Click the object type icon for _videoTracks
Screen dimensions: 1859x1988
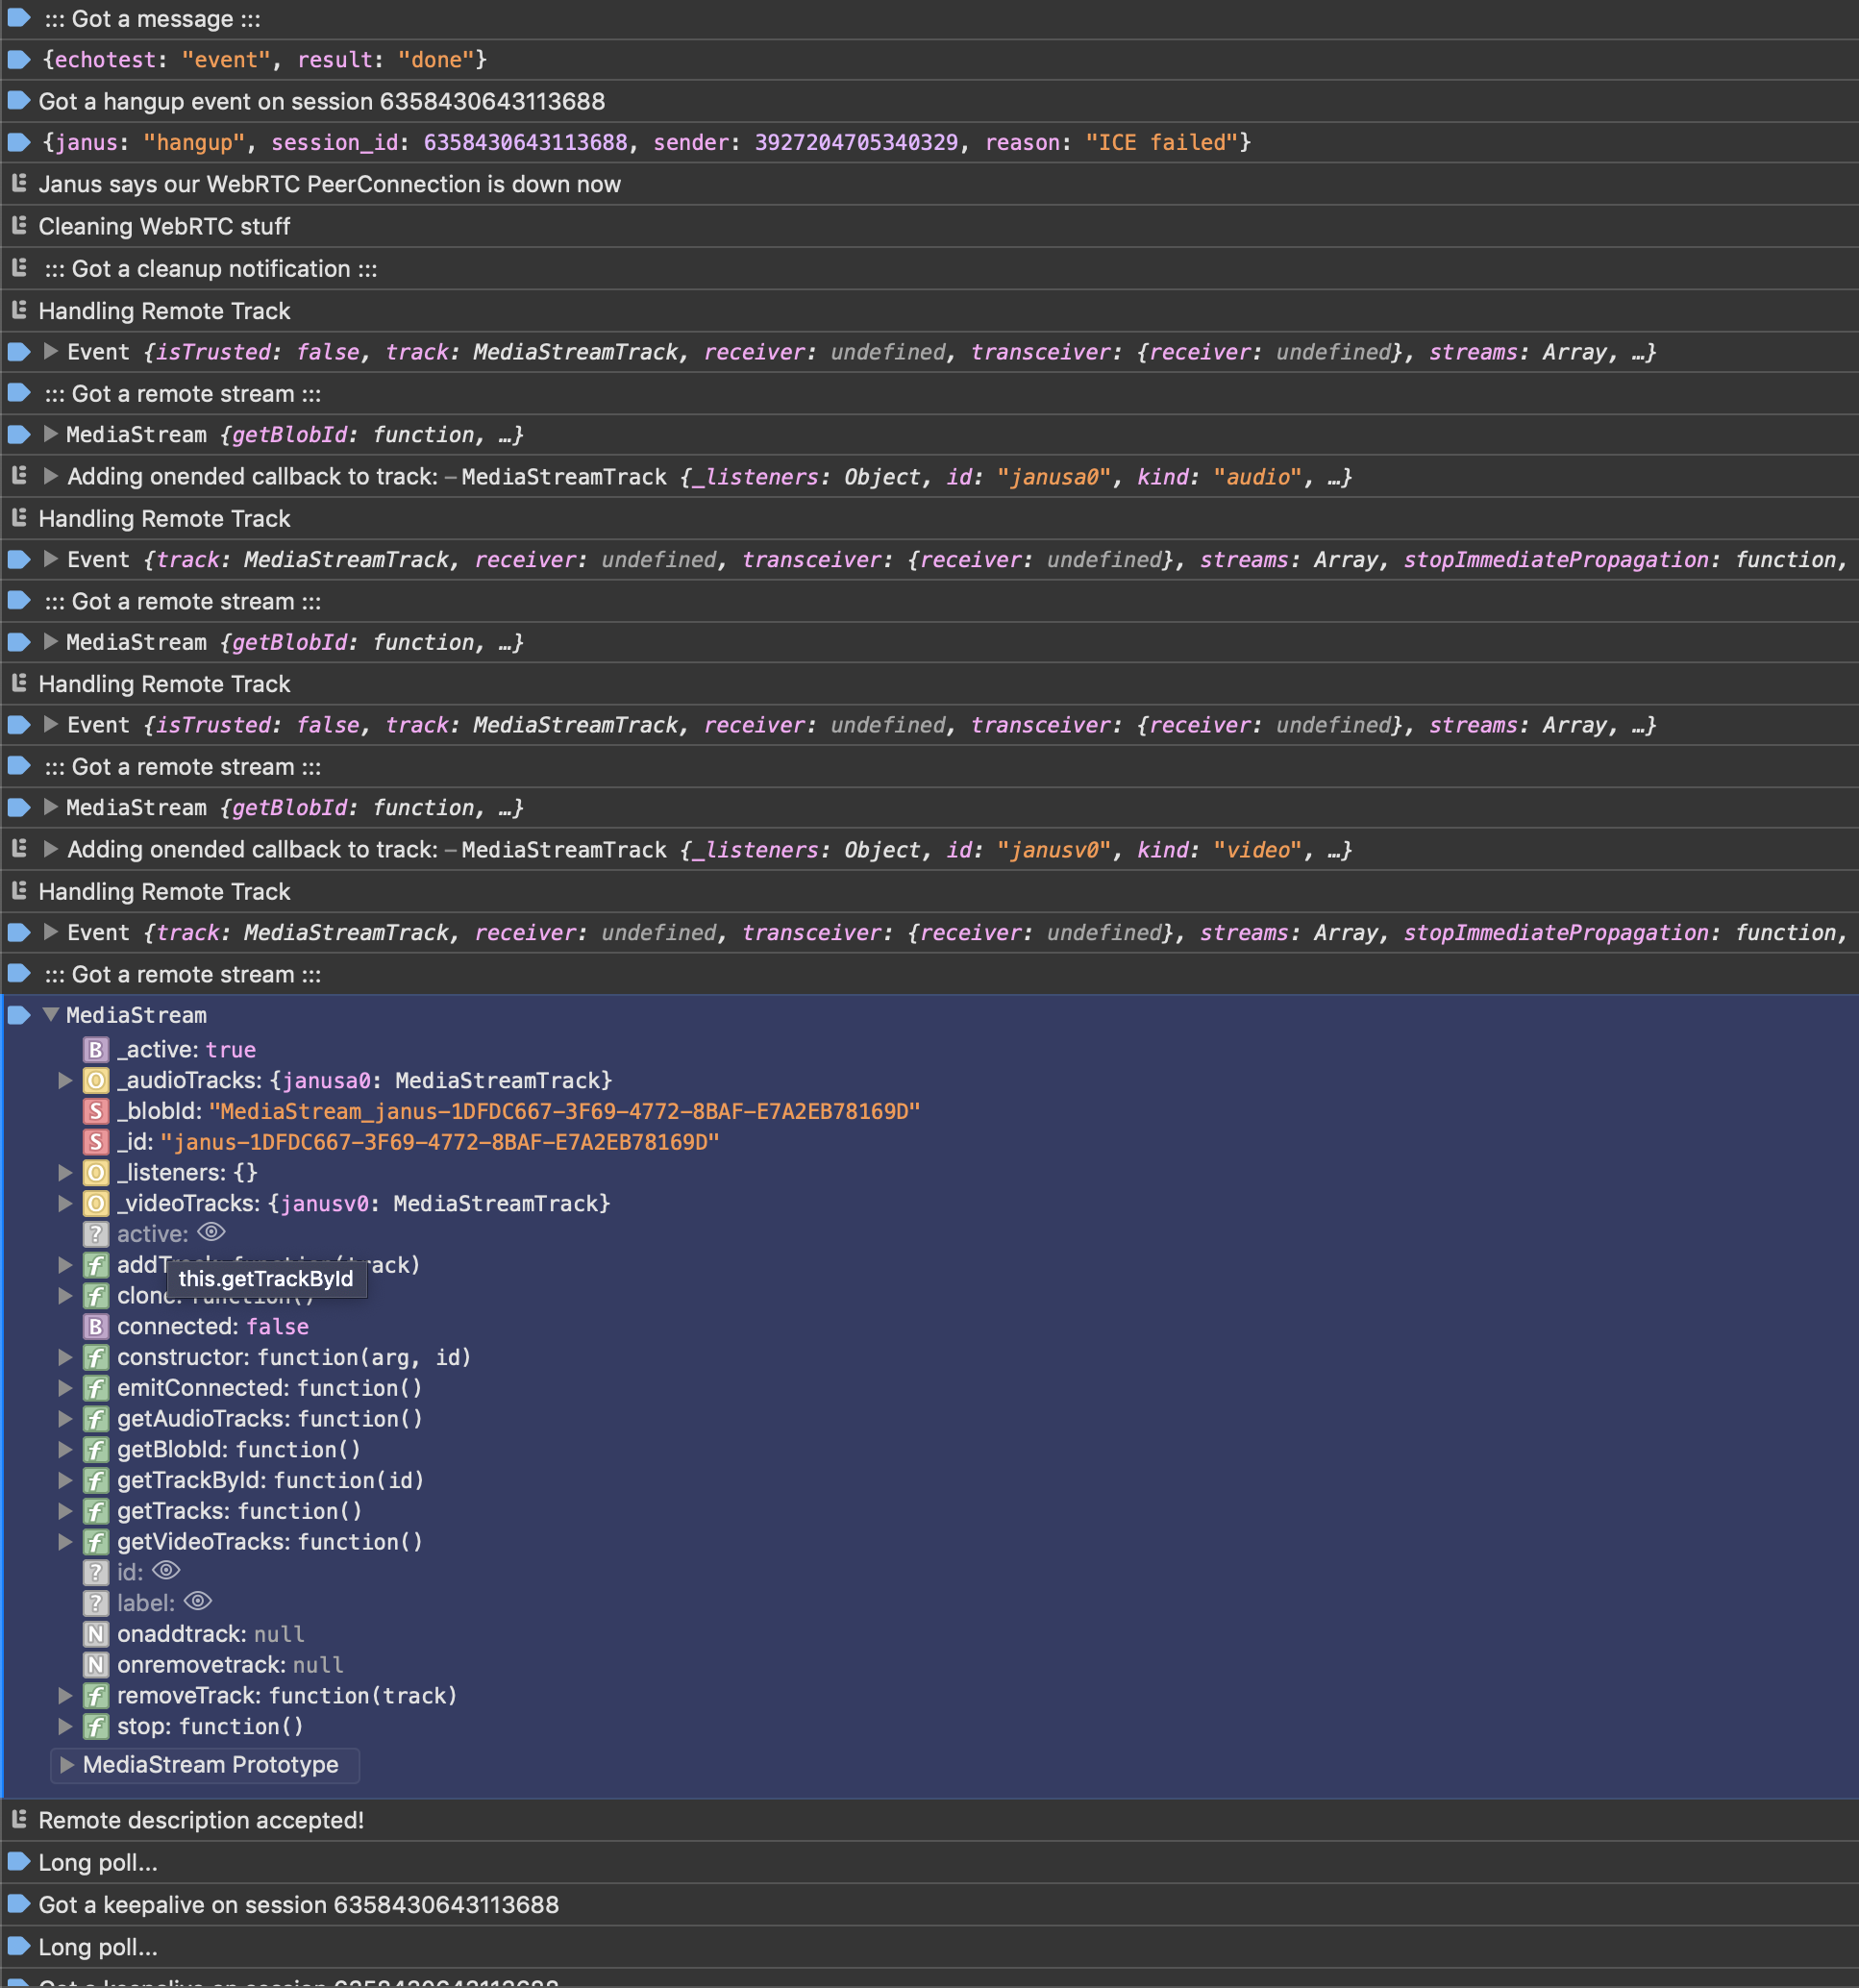(x=95, y=1203)
